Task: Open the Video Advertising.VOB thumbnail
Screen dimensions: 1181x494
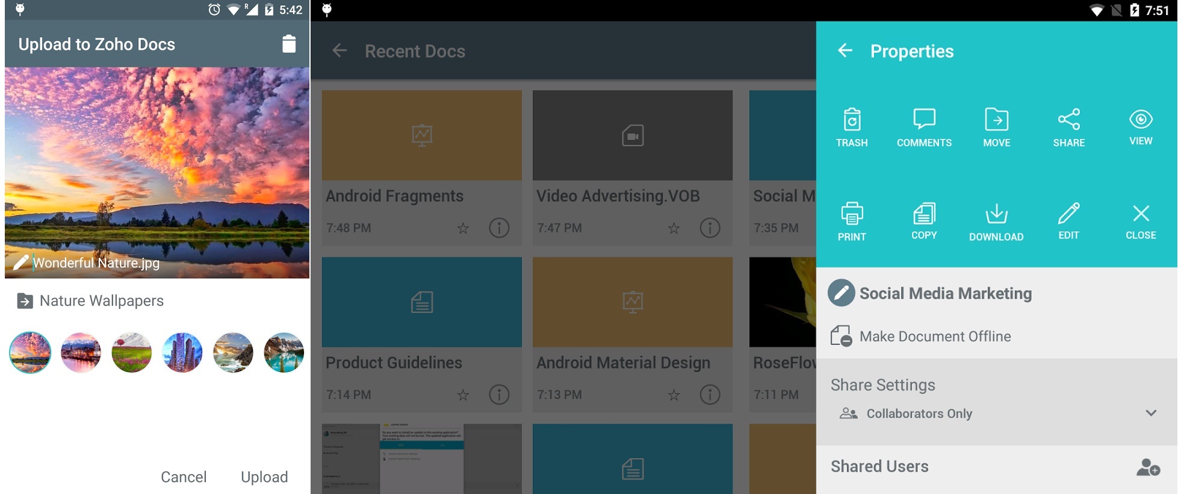Action: coord(632,135)
